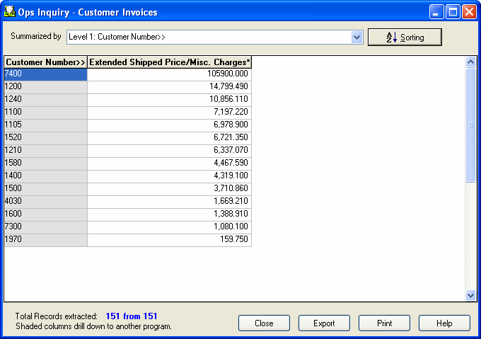
Task: Select customer 1210 cell
Action: tap(46, 151)
